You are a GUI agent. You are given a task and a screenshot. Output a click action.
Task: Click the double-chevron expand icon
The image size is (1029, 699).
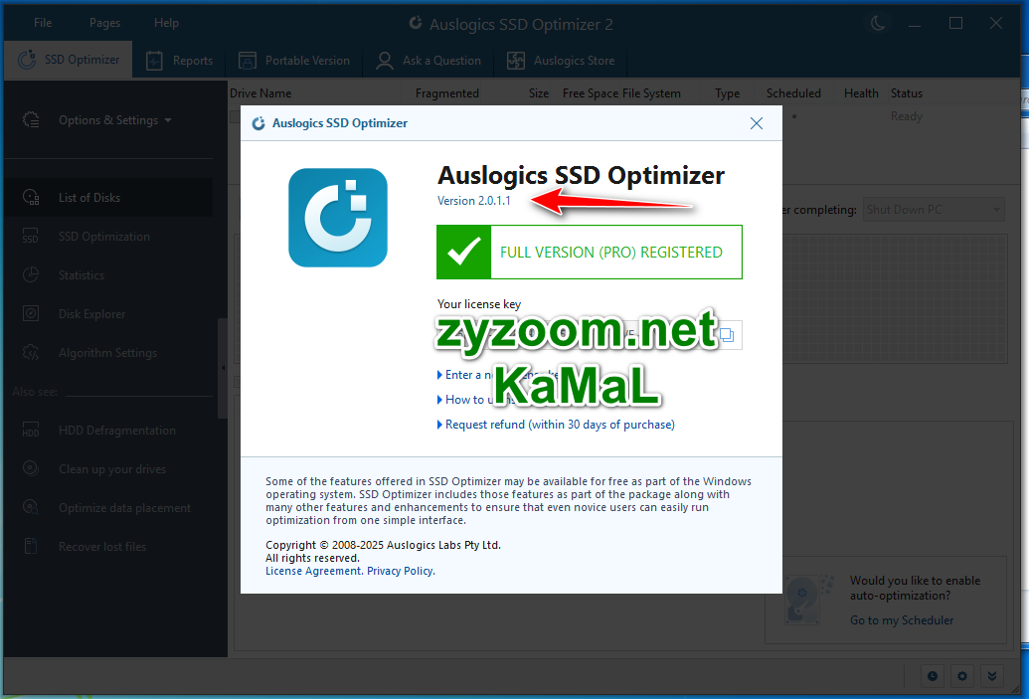[991, 676]
